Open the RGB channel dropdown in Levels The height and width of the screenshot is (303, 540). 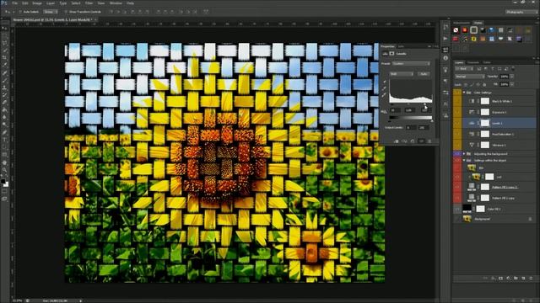402,74
